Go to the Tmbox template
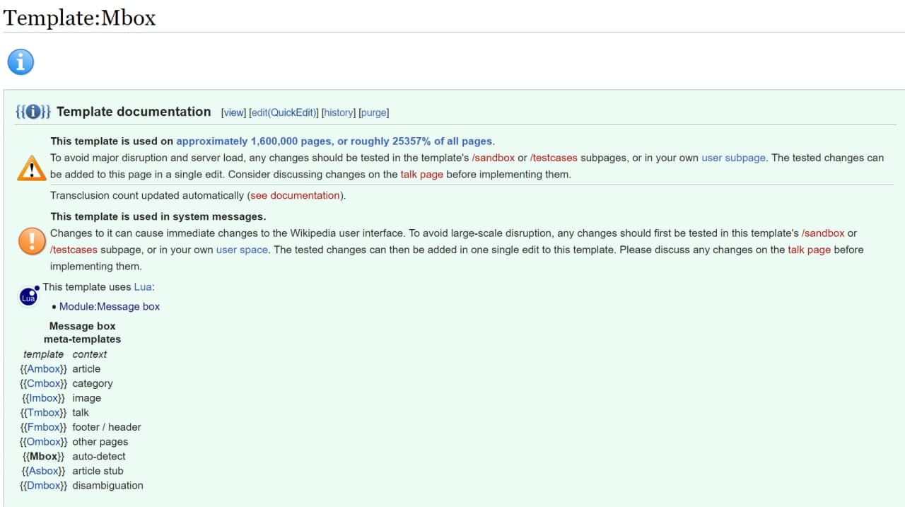The image size is (905, 507). pos(44,412)
